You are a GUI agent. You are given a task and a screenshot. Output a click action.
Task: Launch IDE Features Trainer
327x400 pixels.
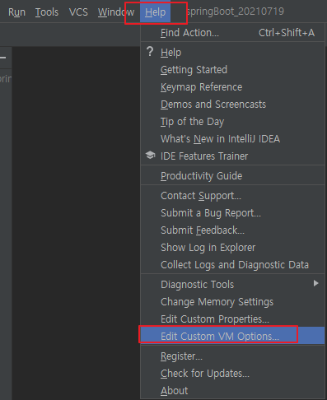pyautogui.click(x=232, y=156)
